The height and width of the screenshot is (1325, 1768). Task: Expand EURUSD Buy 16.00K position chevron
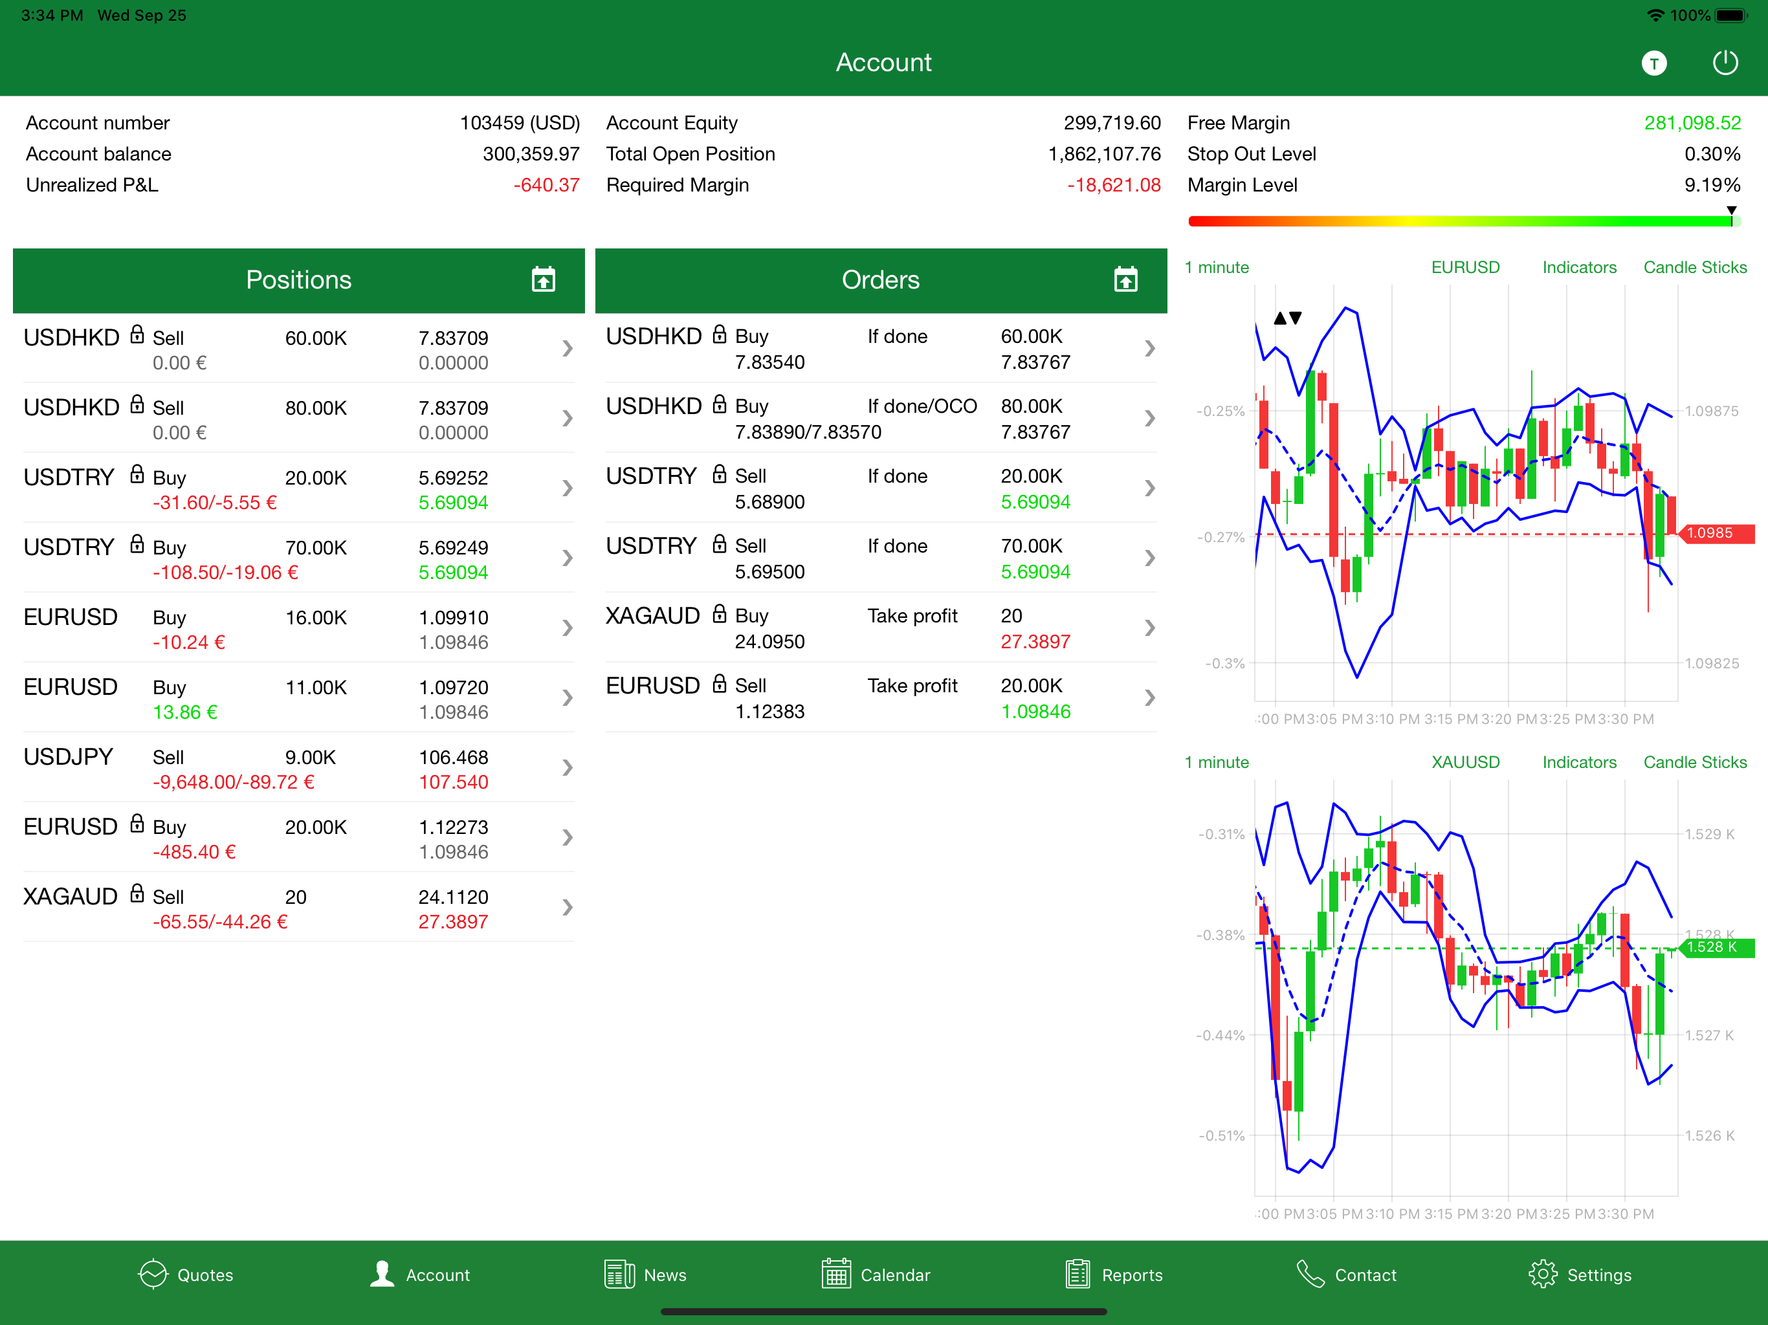pyautogui.click(x=567, y=628)
